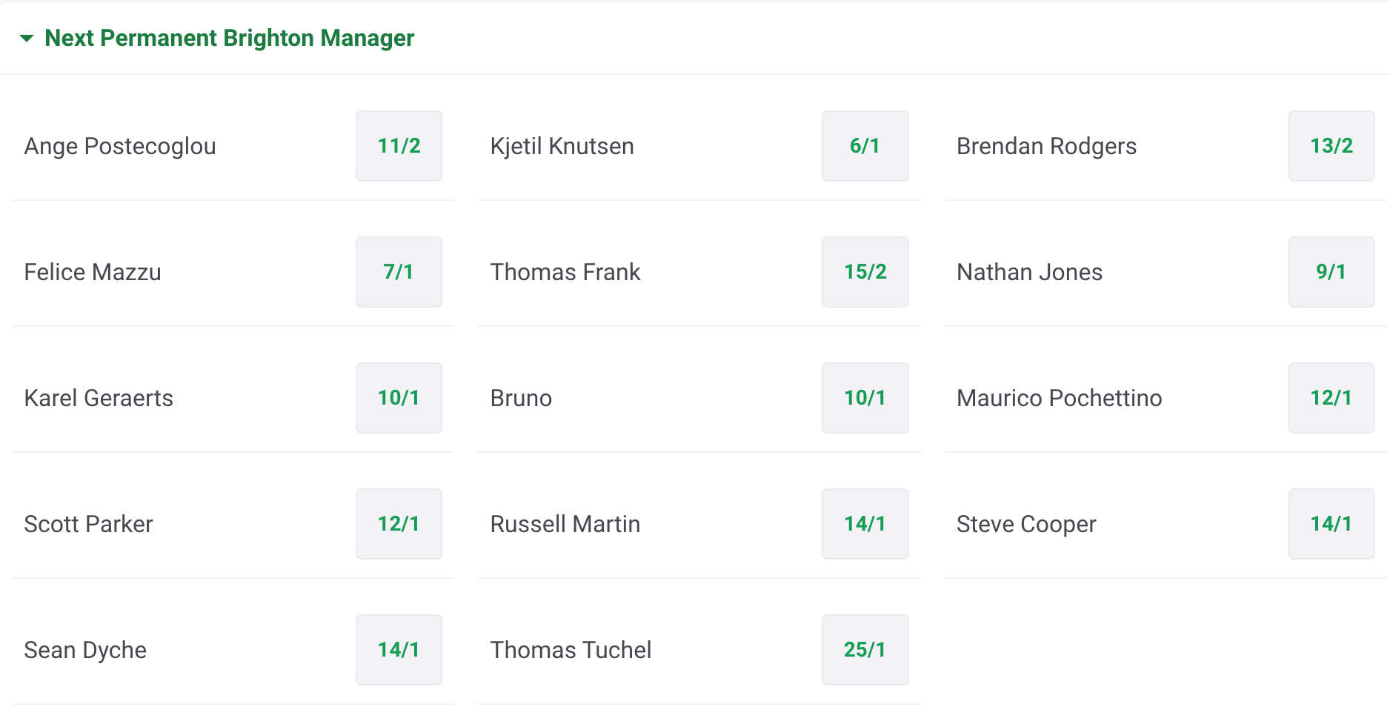
Task: Choose Brendan Rodgers 13/2 odds
Action: point(1331,146)
